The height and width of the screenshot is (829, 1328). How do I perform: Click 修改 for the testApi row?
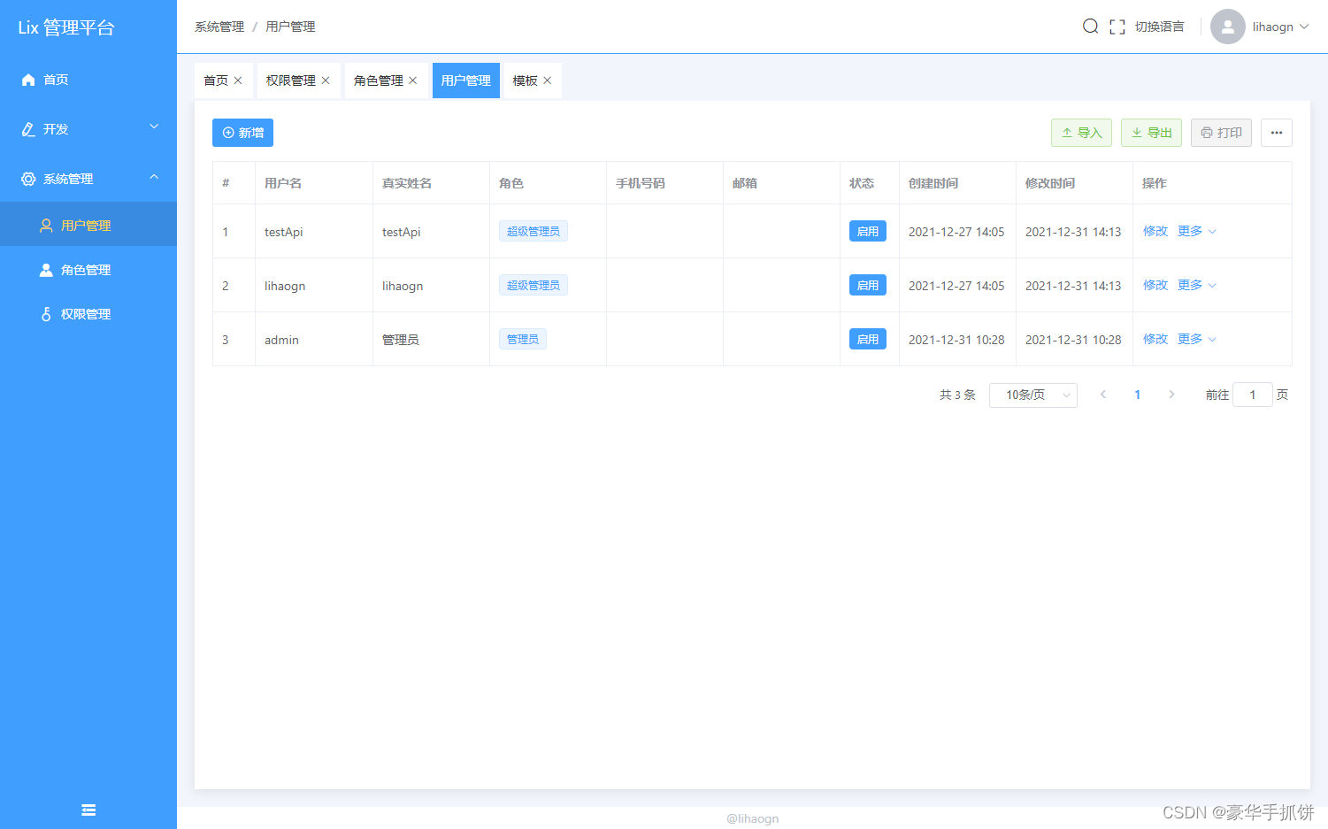[1155, 231]
